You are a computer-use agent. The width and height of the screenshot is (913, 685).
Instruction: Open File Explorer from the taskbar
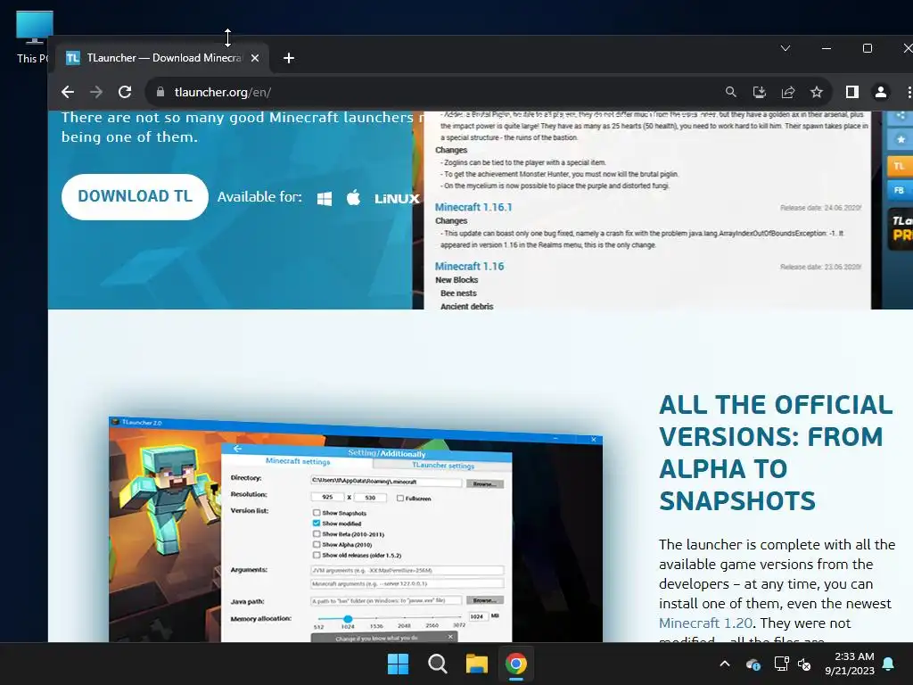coord(476,664)
